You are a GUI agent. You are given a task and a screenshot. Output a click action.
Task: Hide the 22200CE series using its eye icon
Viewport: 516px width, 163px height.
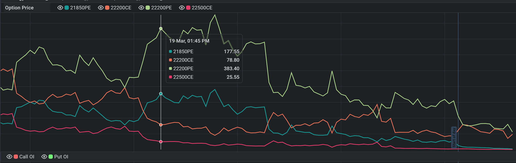click(x=101, y=8)
